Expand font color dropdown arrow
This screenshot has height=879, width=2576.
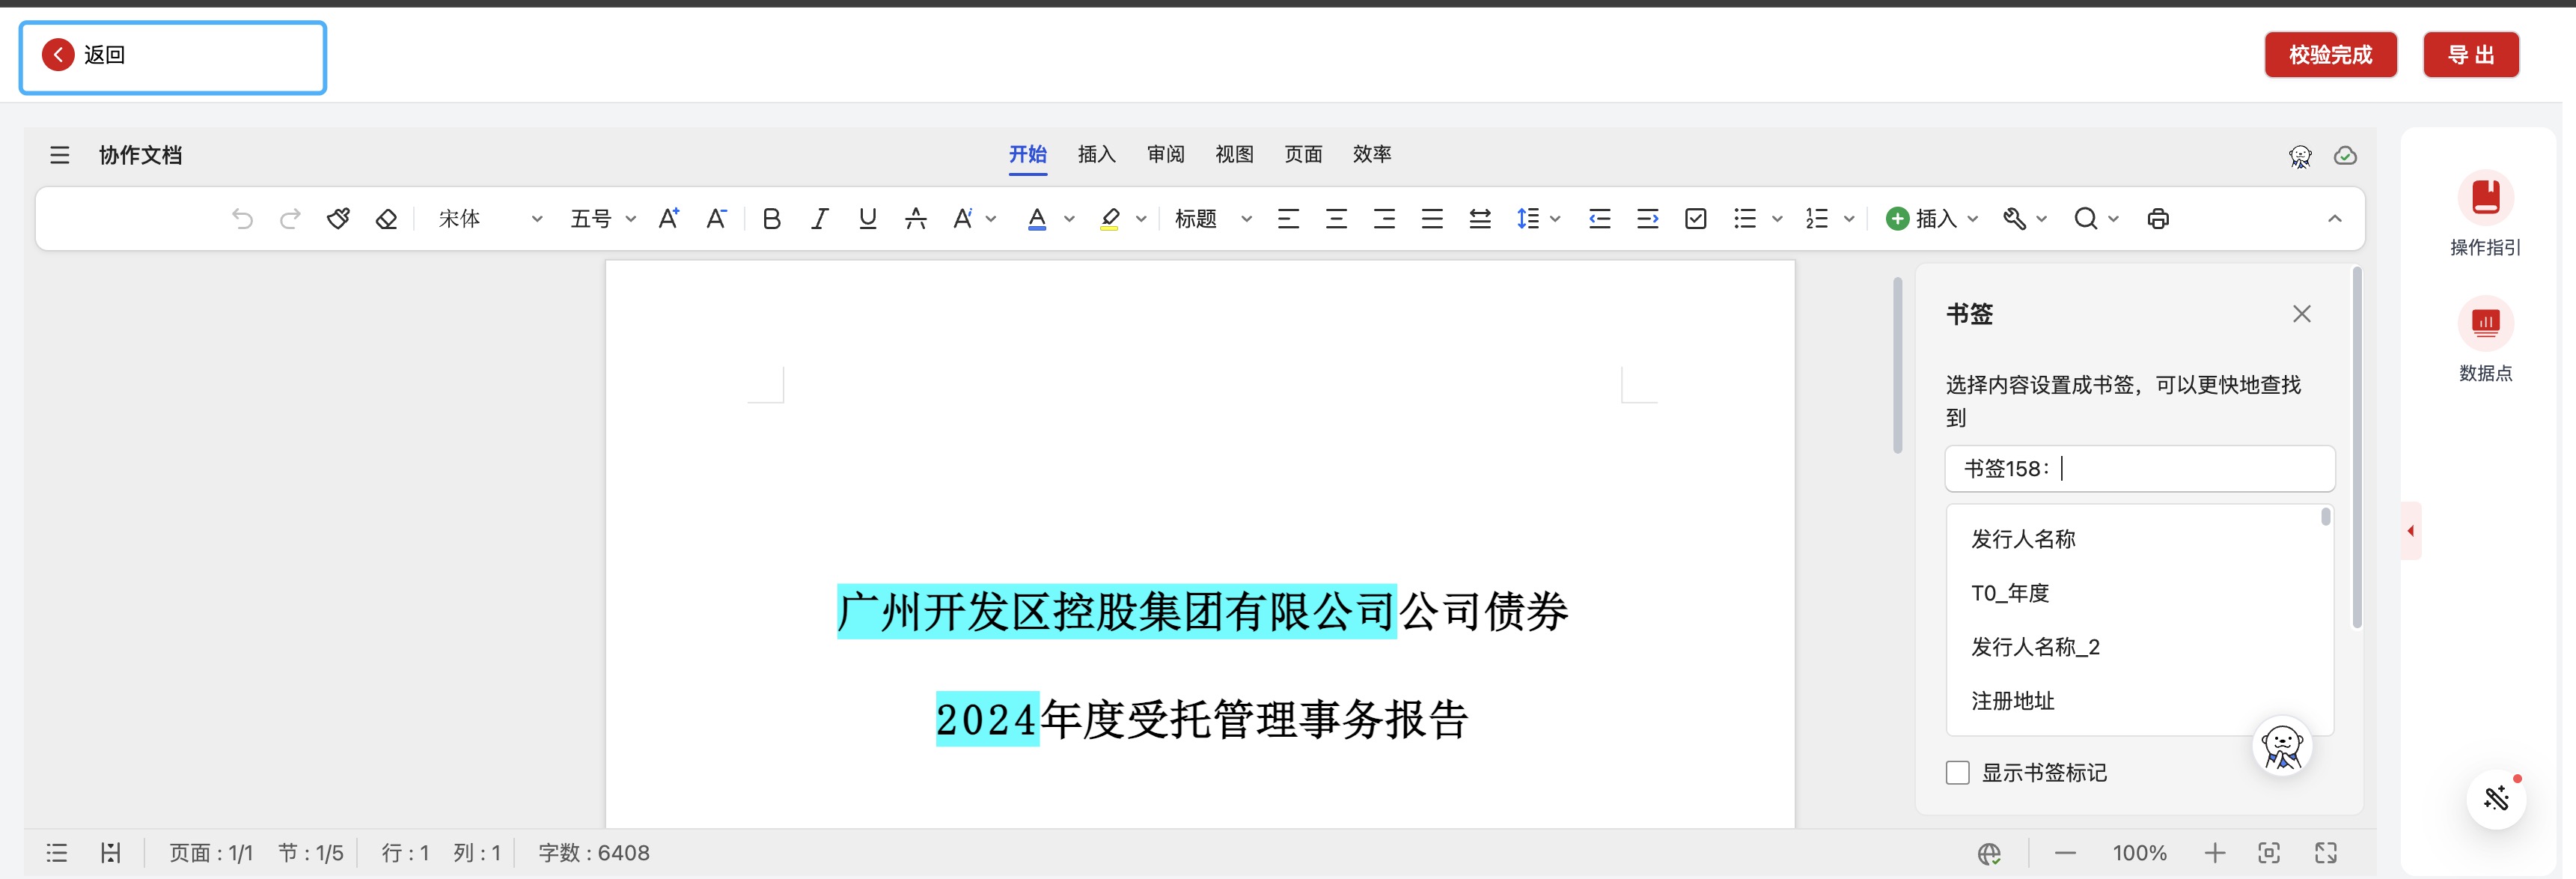point(1069,219)
